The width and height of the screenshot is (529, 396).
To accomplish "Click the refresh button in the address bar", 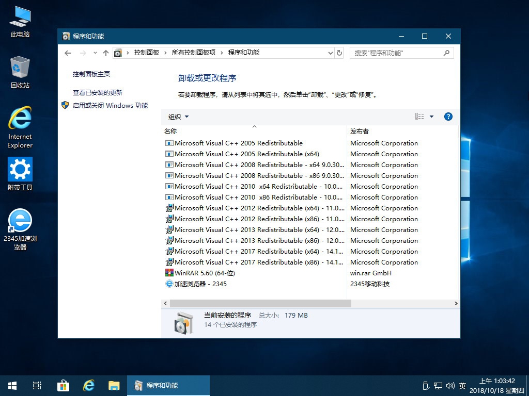I will [339, 53].
